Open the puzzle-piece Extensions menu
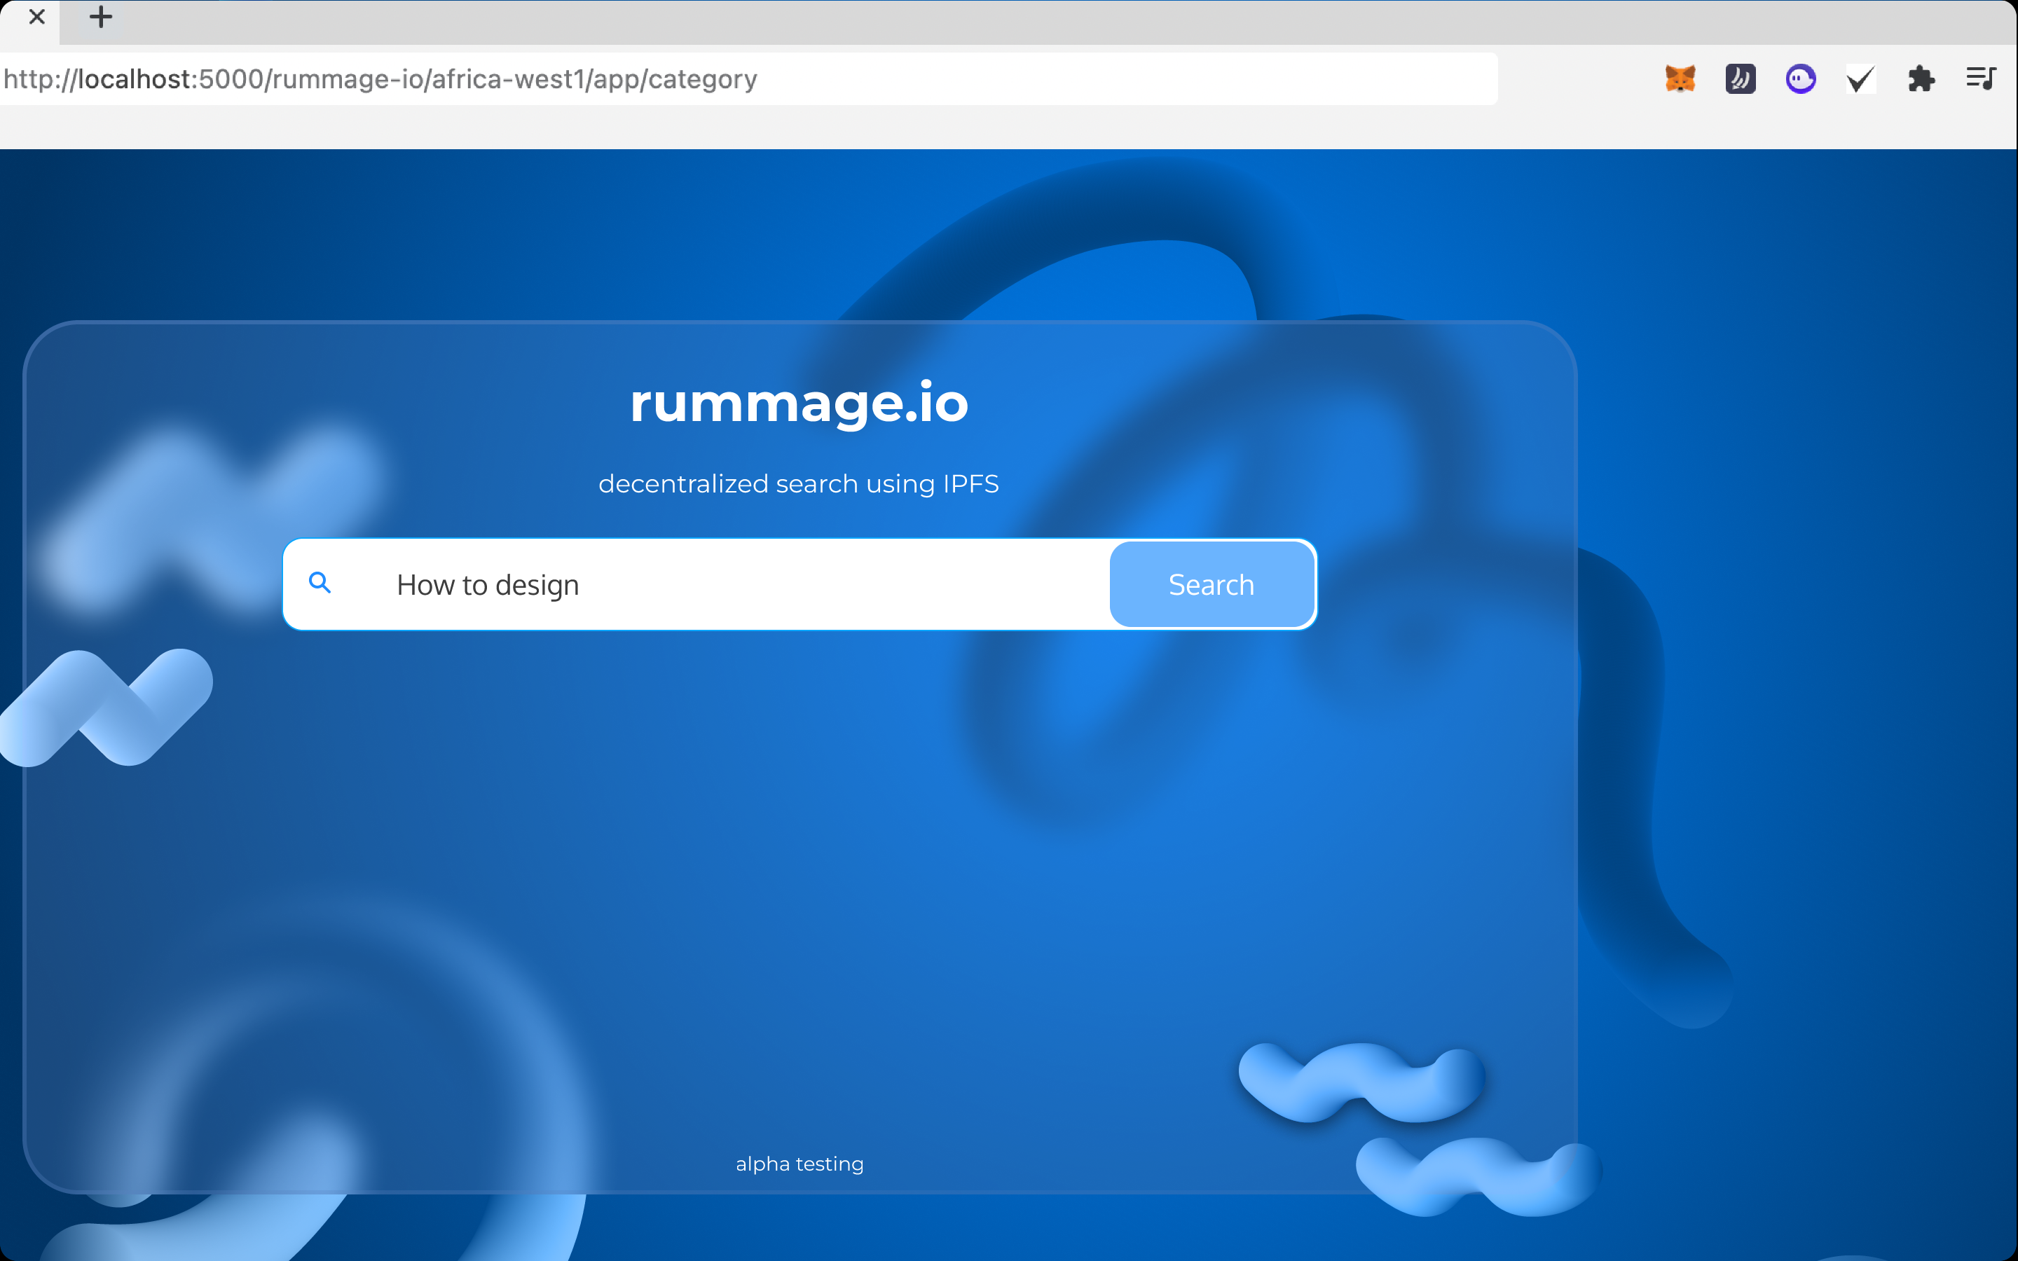 (1921, 79)
